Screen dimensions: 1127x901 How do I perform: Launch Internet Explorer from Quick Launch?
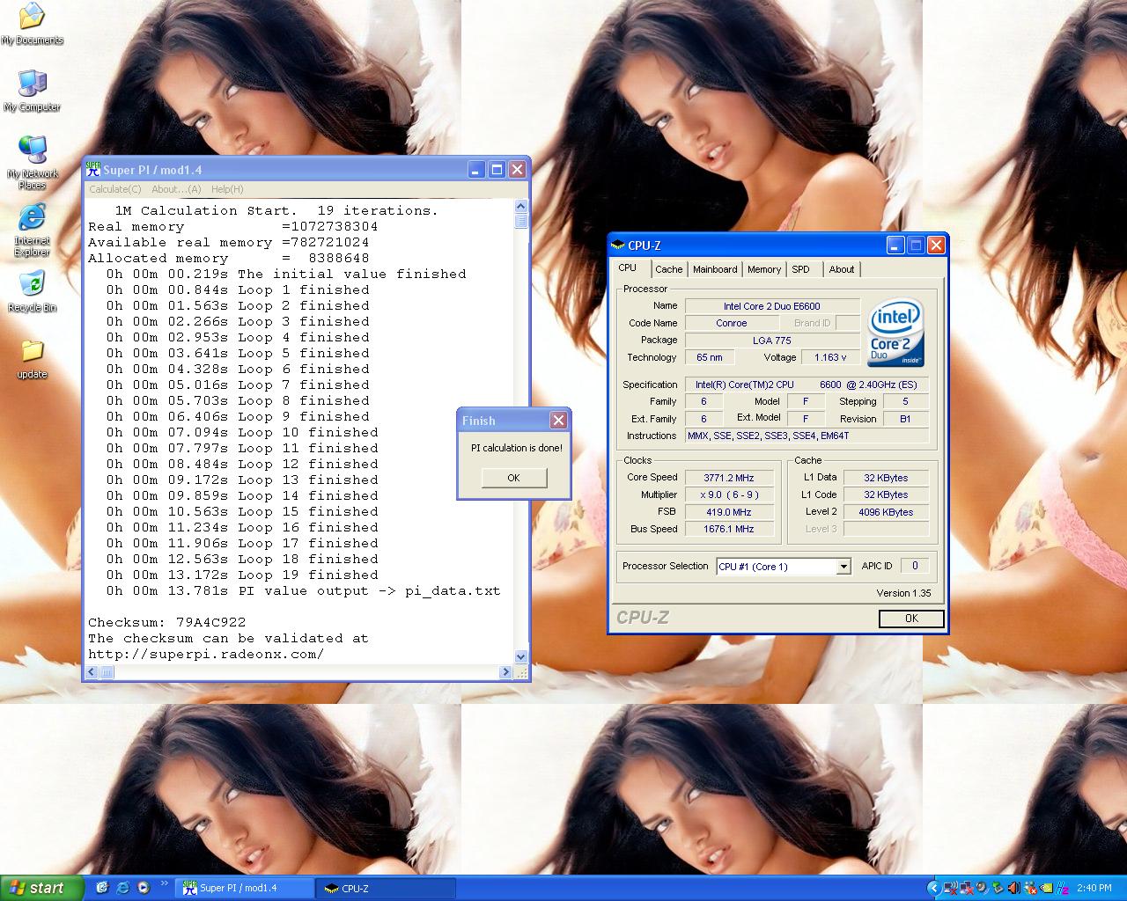(x=122, y=888)
